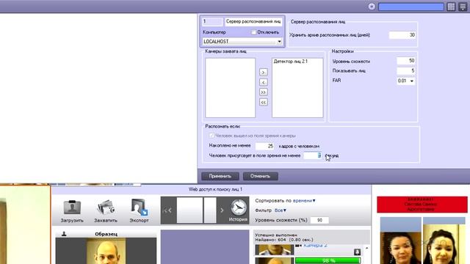Toggle checkbox for person leaving camera view

pos(211,136)
